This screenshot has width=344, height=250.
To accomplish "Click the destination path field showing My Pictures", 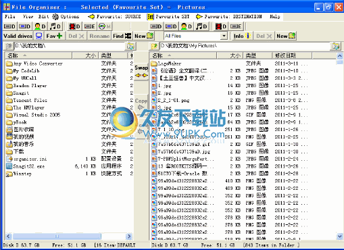I will (245, 46).
